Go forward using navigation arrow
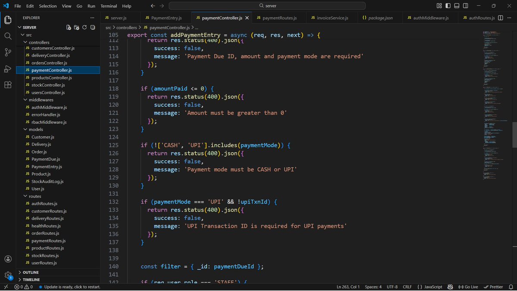Viewport: 517px width, 291px height. tap(162, 6)
